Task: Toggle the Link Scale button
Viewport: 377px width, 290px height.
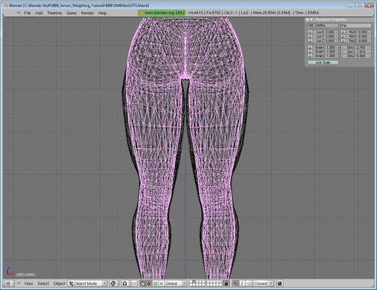Action: pyautogui.click(x=323, y=62)
